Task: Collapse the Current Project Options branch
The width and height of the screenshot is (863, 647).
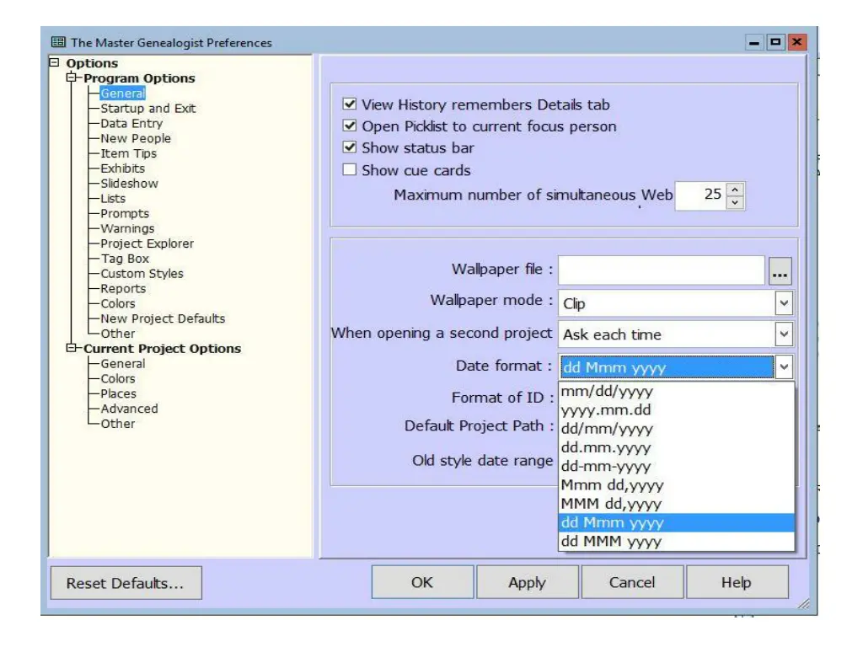Action: 71,348
